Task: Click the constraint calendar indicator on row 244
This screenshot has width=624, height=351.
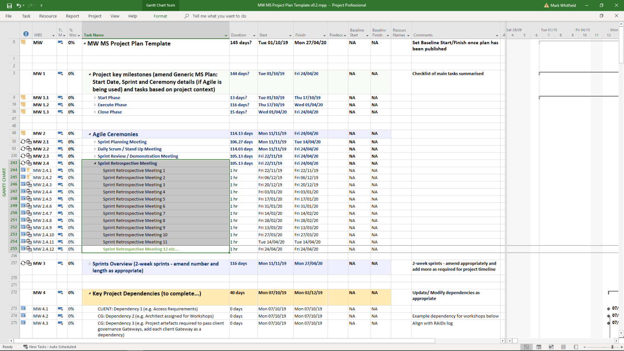Action: [23, 170]
